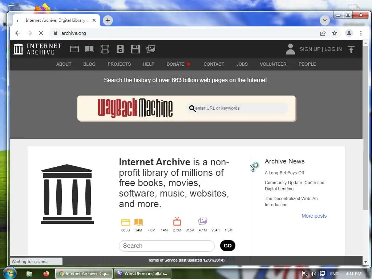Click the Terms of Service notice
372x279 pixels.
tap(186, 260)
